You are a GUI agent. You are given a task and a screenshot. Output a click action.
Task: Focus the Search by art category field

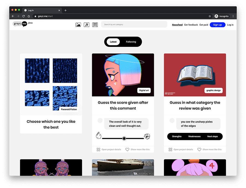134,25
